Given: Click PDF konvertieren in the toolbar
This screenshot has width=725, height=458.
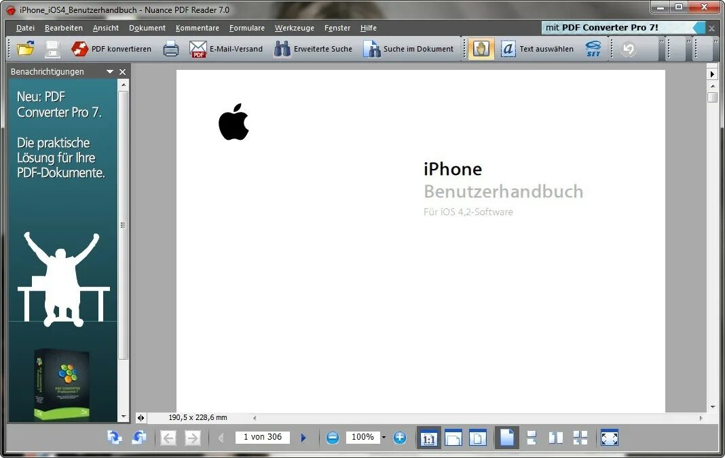Looking at the screenshot, I should (111, 49).
